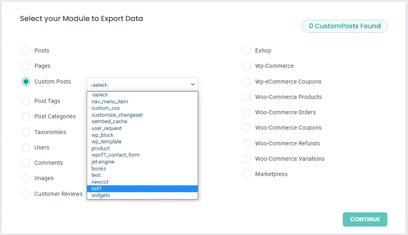Select the Wp-eCommerce Coupons option
Image resolution: width=408 pixels, height=235 pixels.
[x=246, y=82]
